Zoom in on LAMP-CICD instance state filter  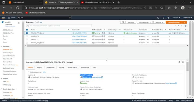coord(103,36)
